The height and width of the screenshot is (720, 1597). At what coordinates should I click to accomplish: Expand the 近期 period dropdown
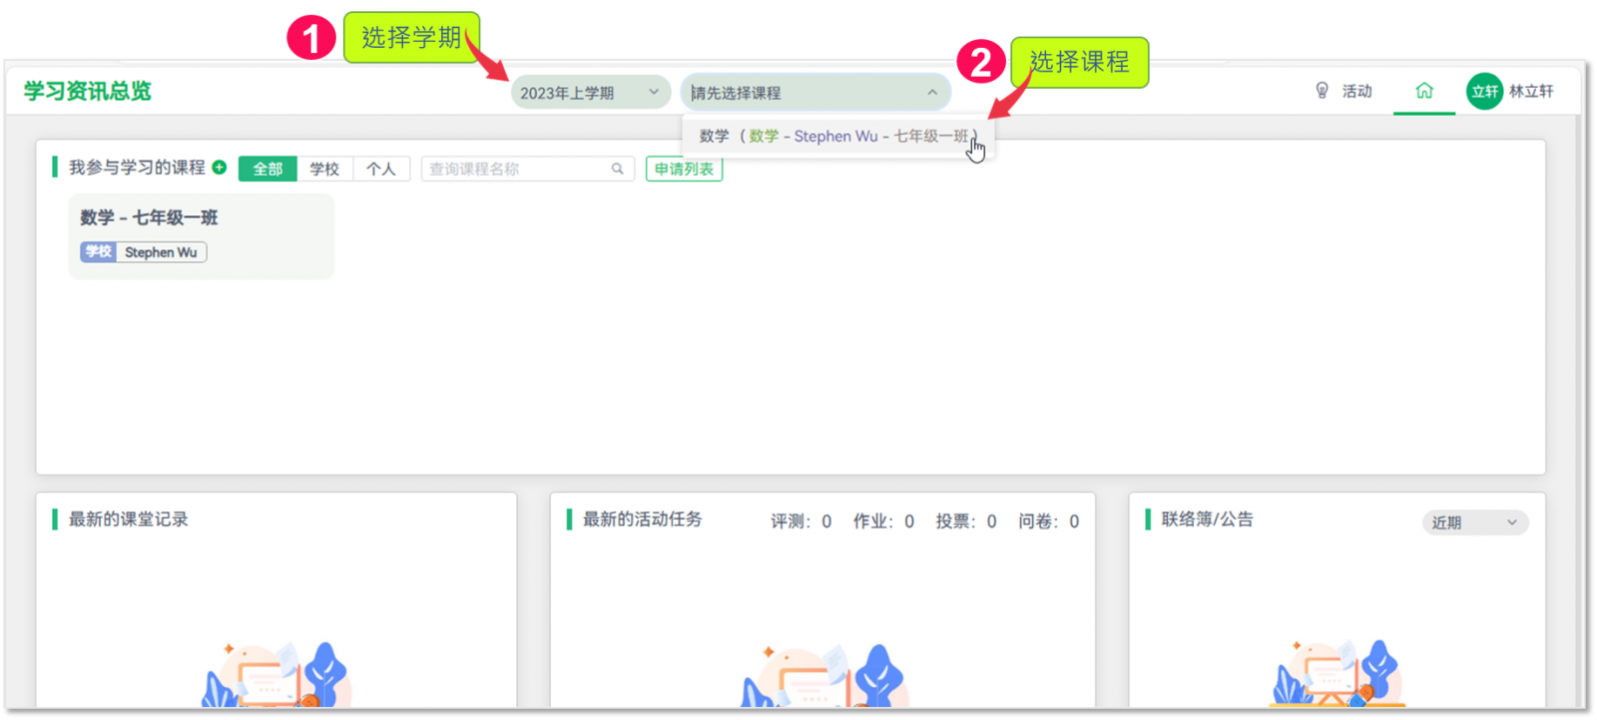click(1474, 523)
